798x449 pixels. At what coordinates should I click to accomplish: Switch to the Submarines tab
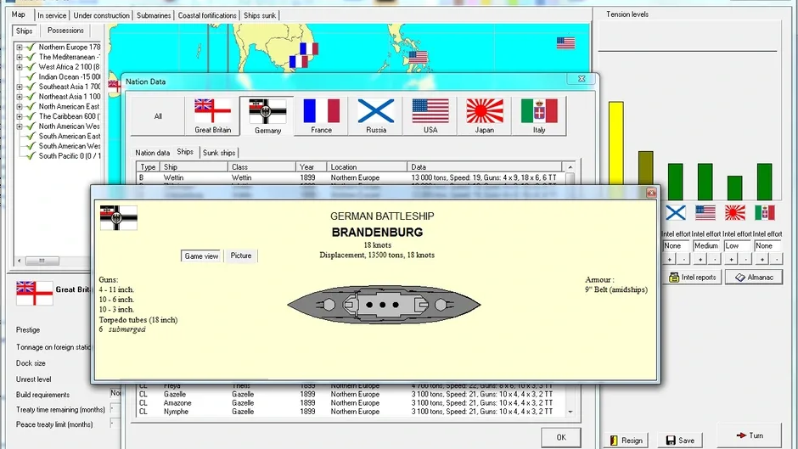point(153,15)
